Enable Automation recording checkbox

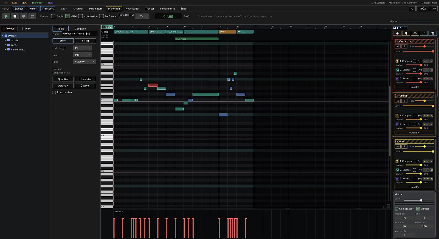tap(80, 16)
